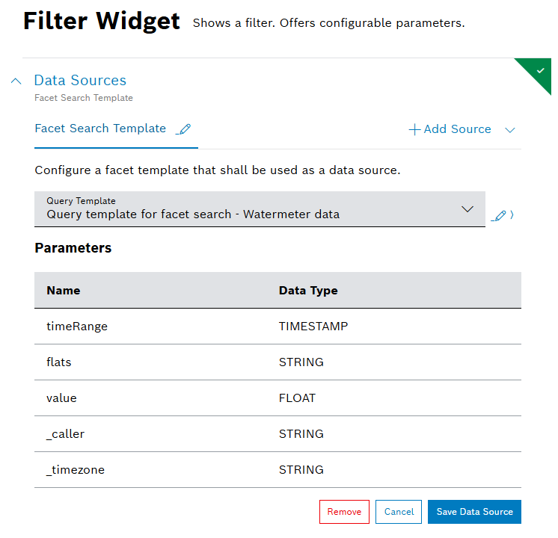The image size is (558, 538).
Task: Click the pencil icon beside Facet Search Template tab
Action: point(184,129)
